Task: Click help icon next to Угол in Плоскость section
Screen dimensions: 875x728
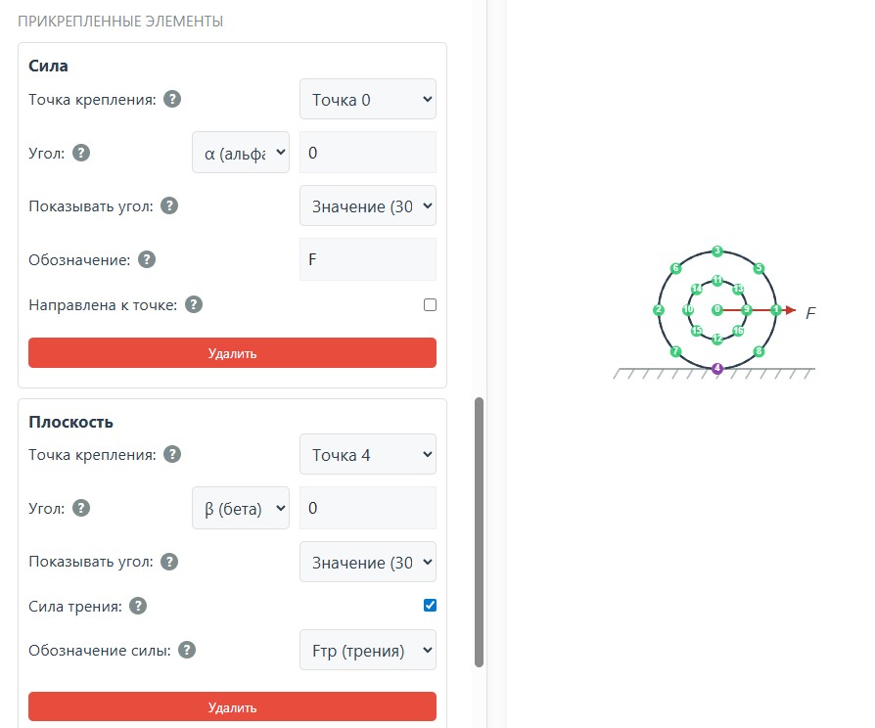Action: tap(81, 508)
